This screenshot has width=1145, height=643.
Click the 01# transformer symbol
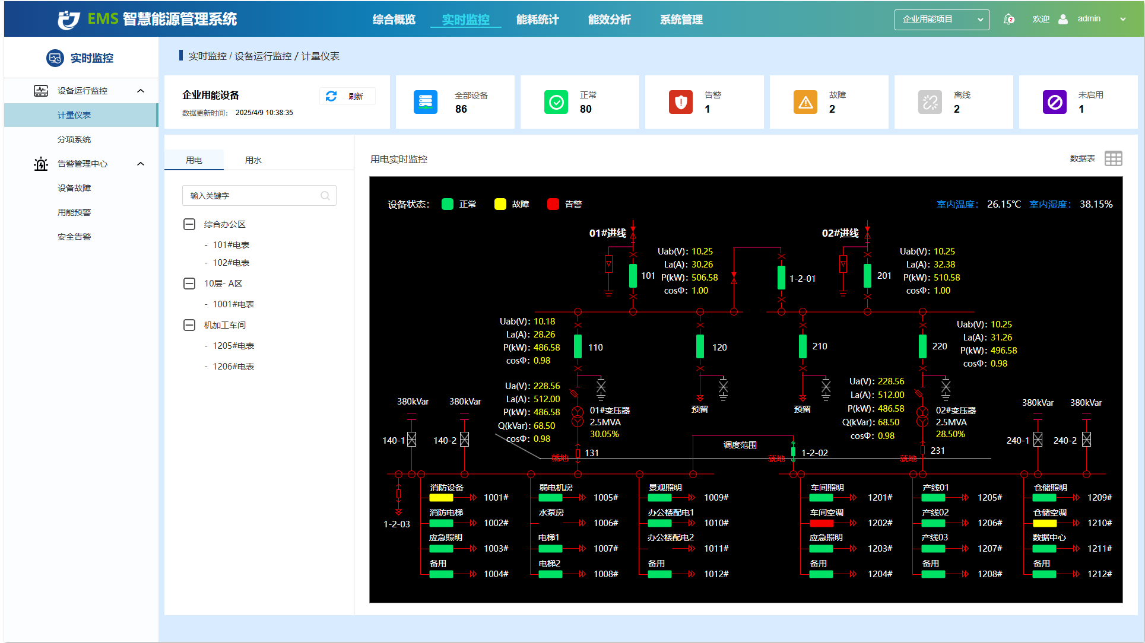coord(578,416)
